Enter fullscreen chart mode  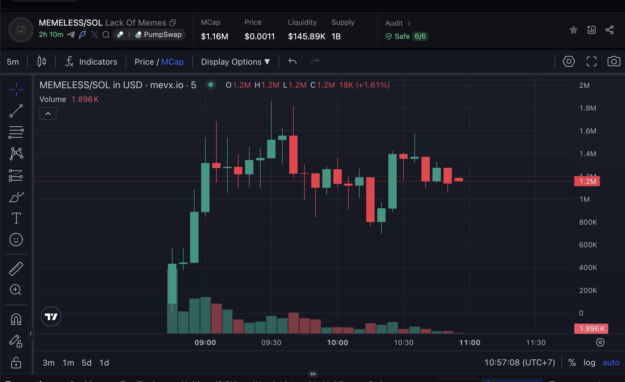(591, 62)
